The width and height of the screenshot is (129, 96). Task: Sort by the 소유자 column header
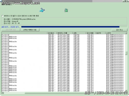coord(115,33)
